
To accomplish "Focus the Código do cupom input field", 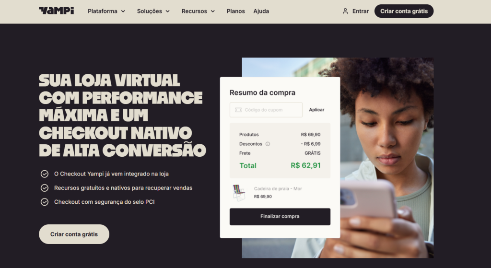I will click(x=266, y=110).
